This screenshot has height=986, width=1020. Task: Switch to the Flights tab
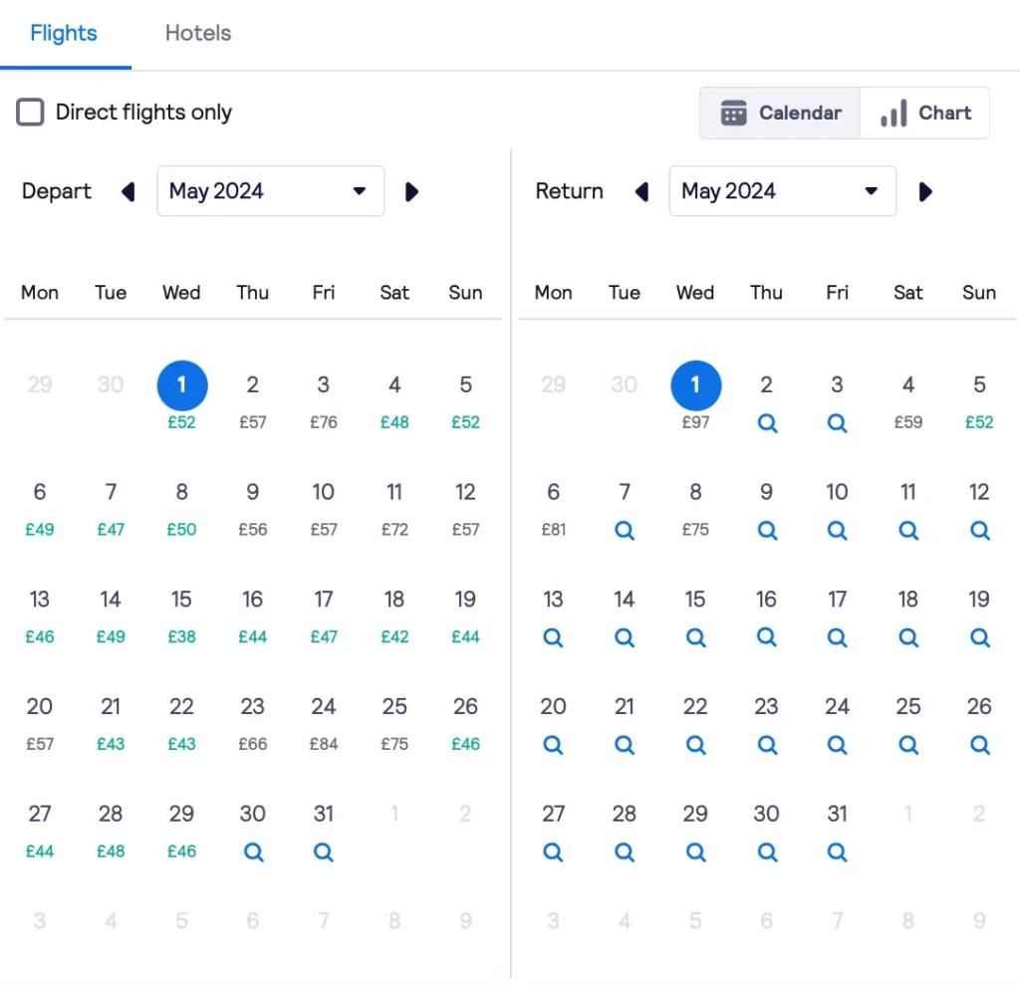[x=64, y=33]
